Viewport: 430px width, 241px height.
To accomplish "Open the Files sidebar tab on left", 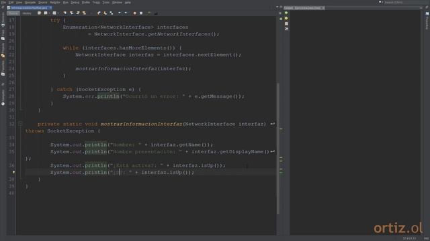I will click(x=3, y=35).
